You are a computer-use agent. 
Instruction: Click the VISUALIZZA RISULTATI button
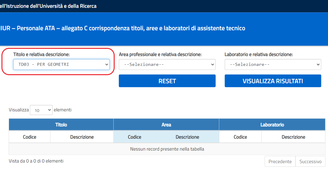point(273,81)
